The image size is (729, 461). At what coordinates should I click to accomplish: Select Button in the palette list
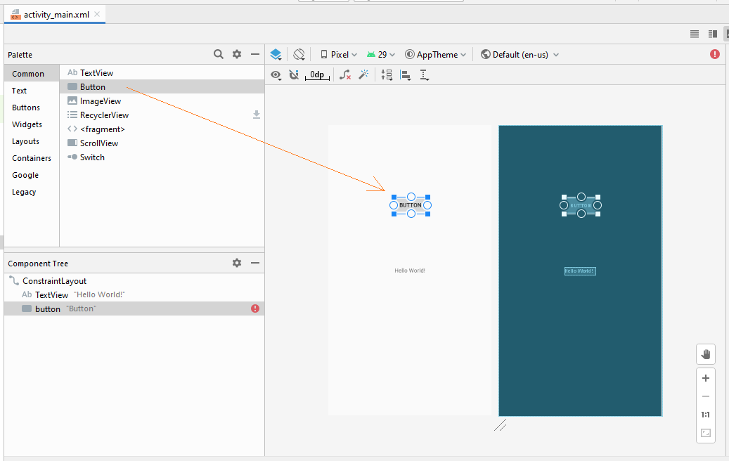tap(162, 87)
